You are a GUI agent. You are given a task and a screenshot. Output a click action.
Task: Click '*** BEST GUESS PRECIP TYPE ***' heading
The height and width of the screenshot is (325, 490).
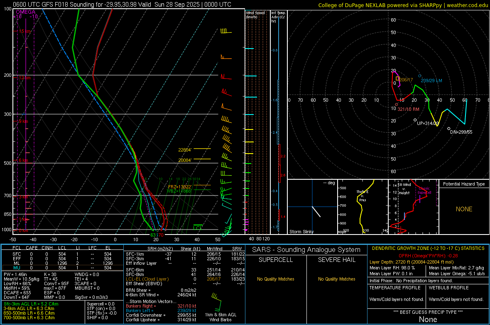[x=428, y=312]
